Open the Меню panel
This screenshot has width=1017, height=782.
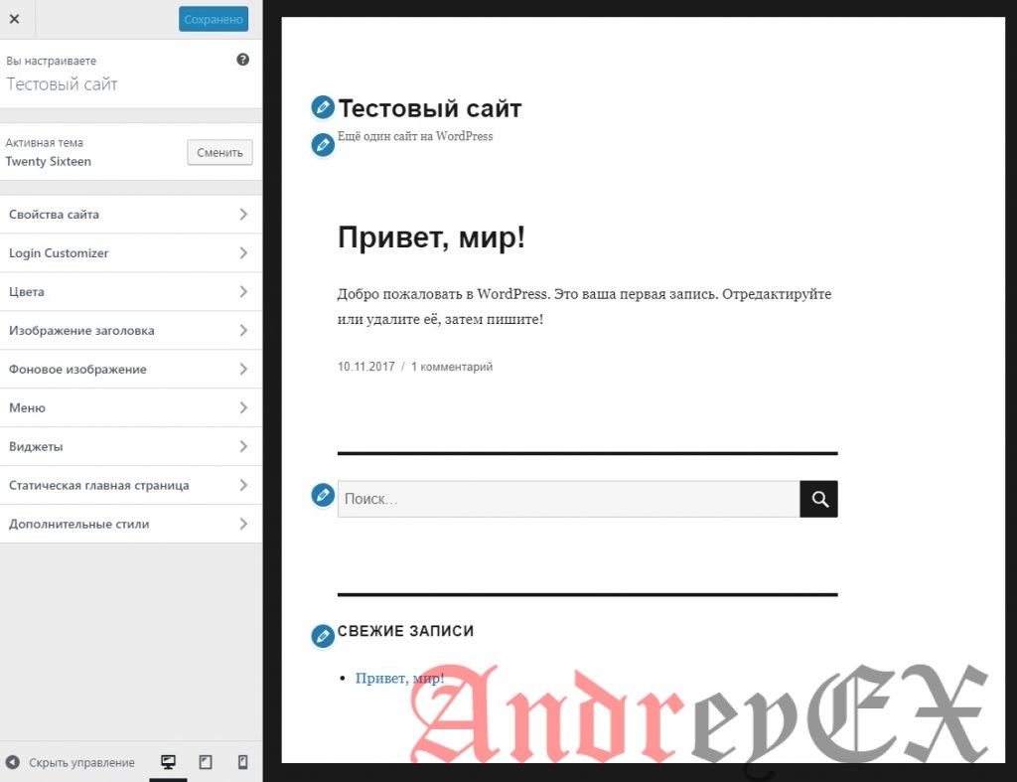pos(129,407)
